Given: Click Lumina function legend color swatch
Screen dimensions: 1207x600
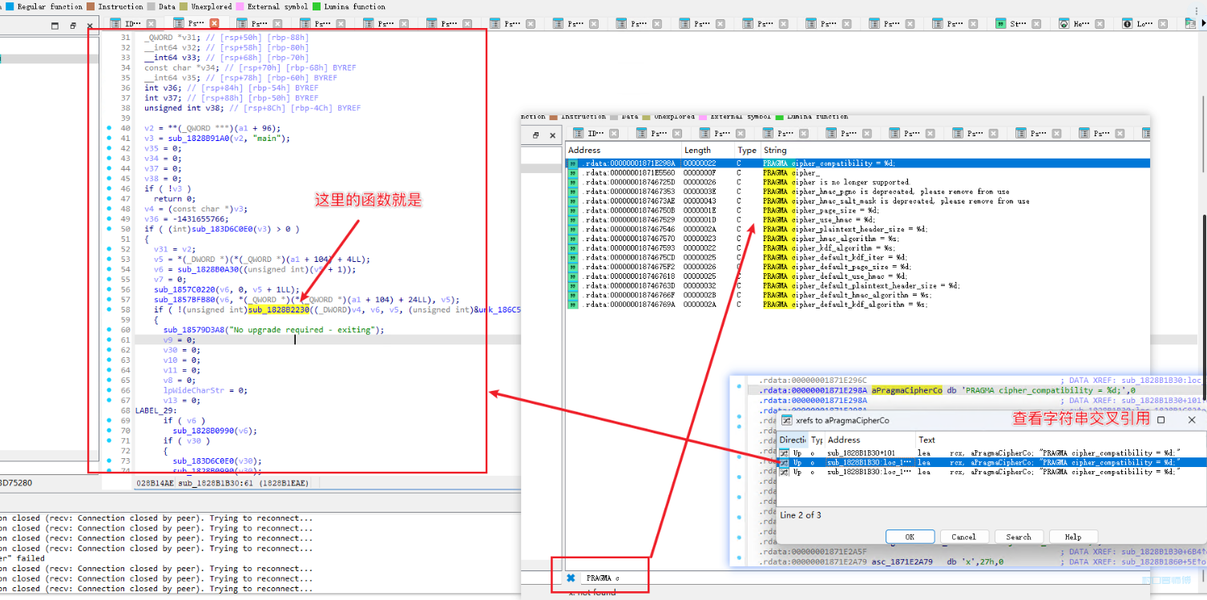Looking at the screenshot, I should point(317,6).
